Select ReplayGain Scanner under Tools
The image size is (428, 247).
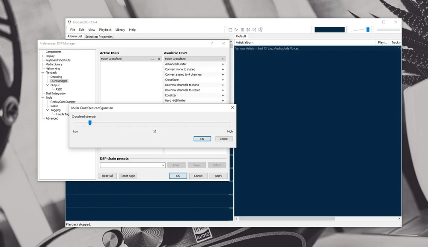(63, 102)
